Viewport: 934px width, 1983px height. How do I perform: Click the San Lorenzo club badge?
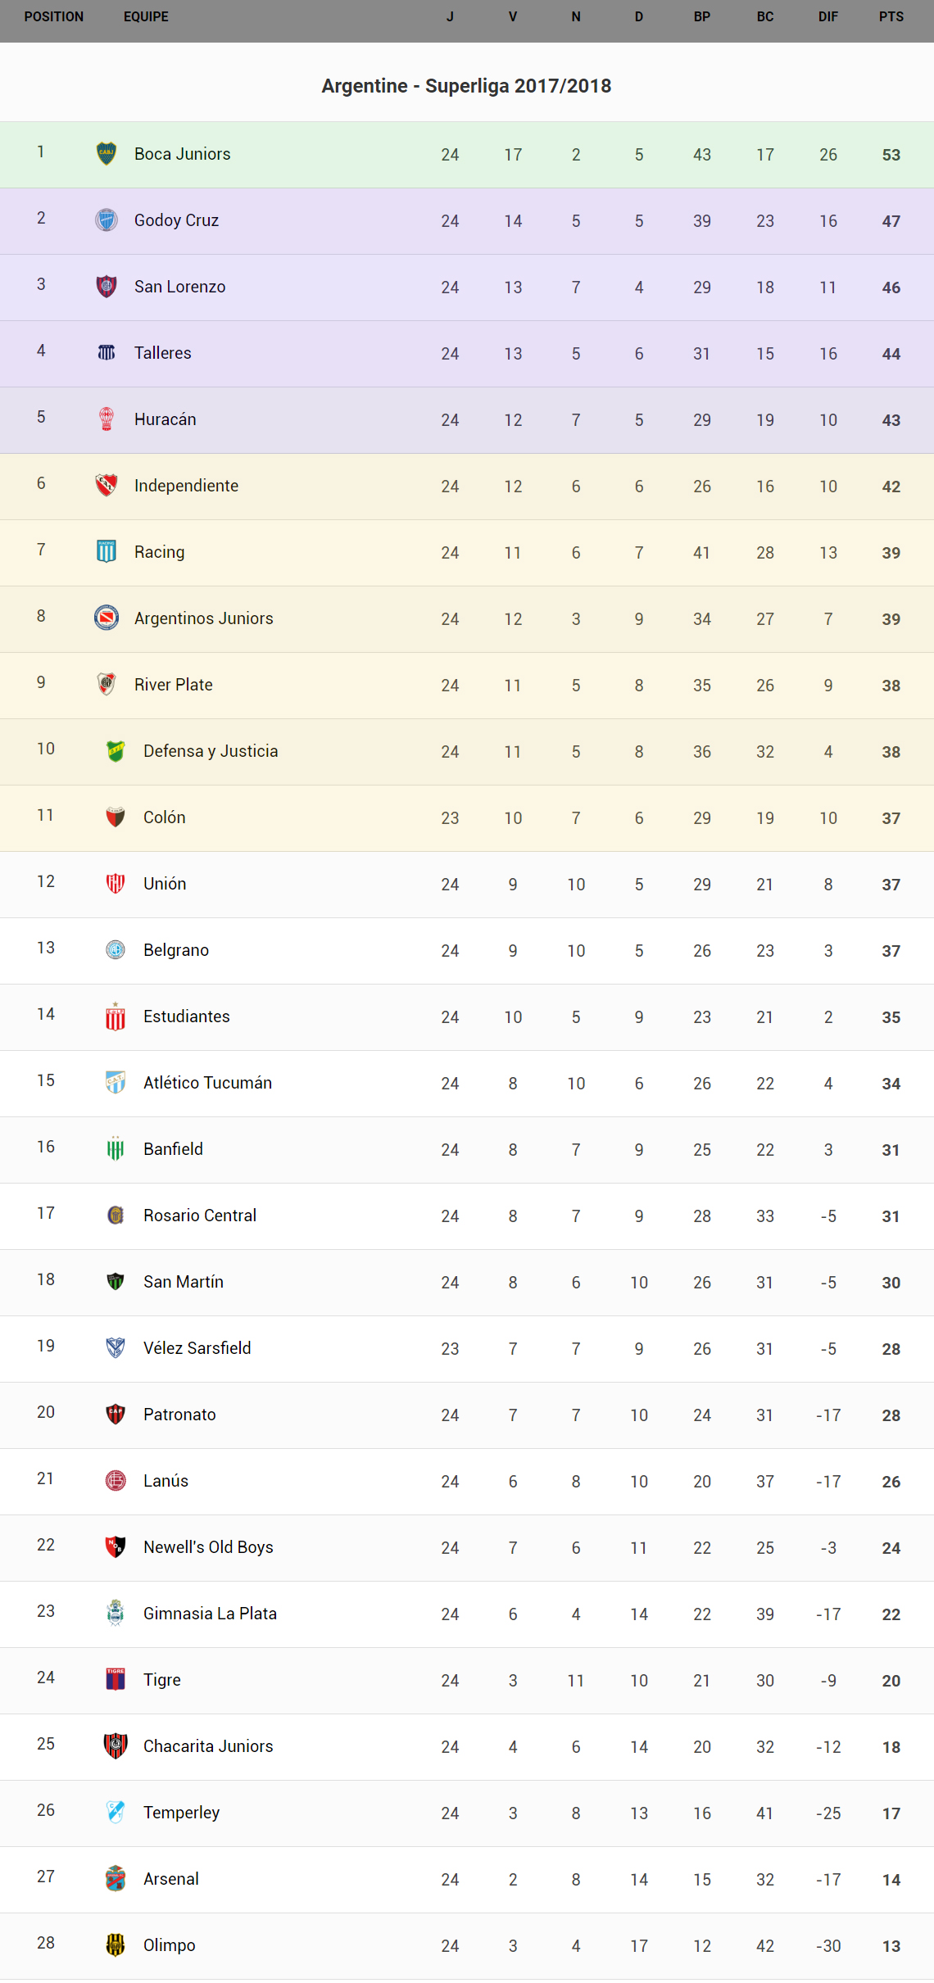point(107,287)
